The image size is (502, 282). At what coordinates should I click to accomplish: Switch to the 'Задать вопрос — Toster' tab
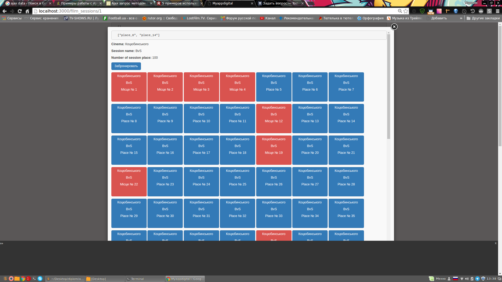(x=281, y=3)
